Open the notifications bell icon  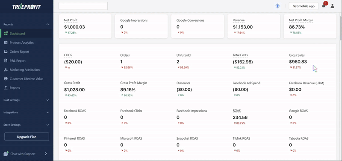click(x=324, y=6)
